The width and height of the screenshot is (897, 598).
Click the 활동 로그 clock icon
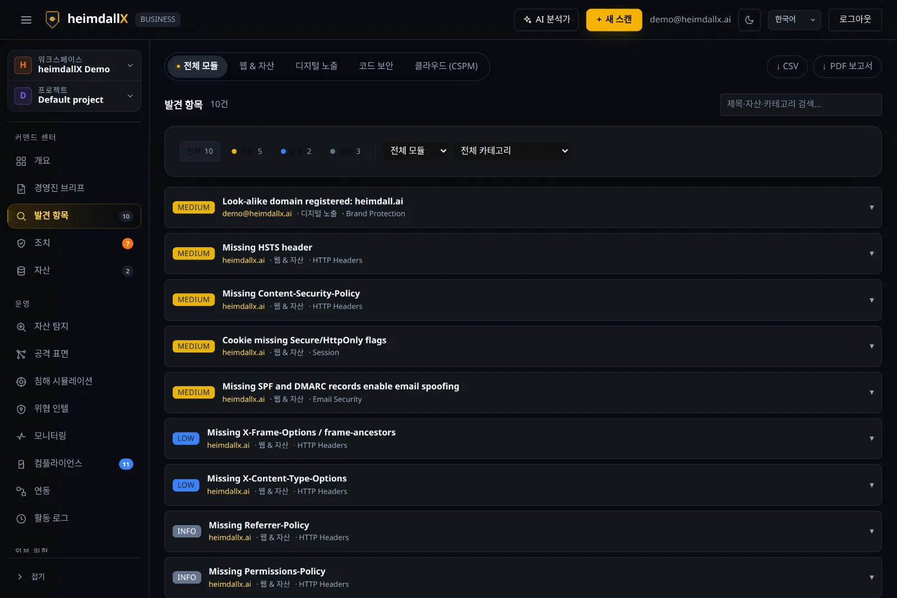pos(21,519)
